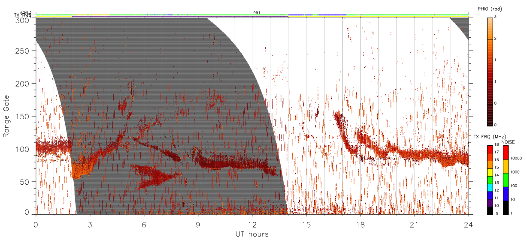This screenshot has width=527, height=243.
Task: Pick the red 17–18 MHz swatch in TX FRQ legend
Action: coord(490,149)
